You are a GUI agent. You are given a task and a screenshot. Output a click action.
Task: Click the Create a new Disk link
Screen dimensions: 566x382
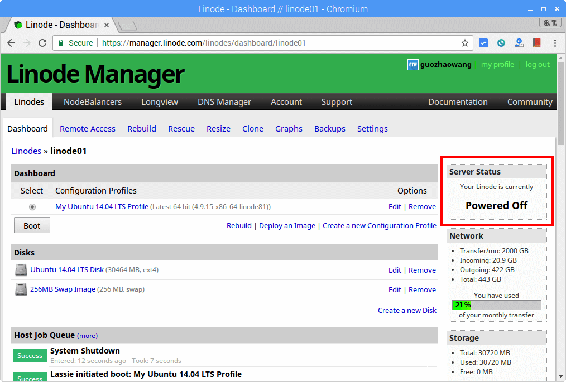pos(407,310)
